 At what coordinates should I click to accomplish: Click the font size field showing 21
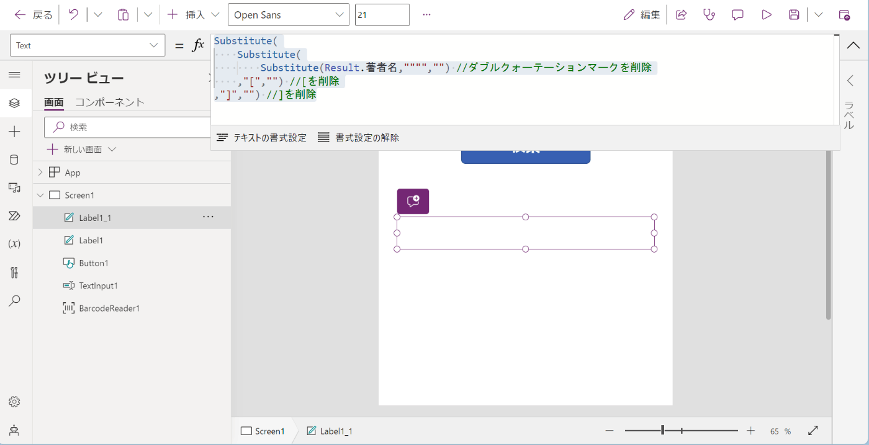[382, 15]
